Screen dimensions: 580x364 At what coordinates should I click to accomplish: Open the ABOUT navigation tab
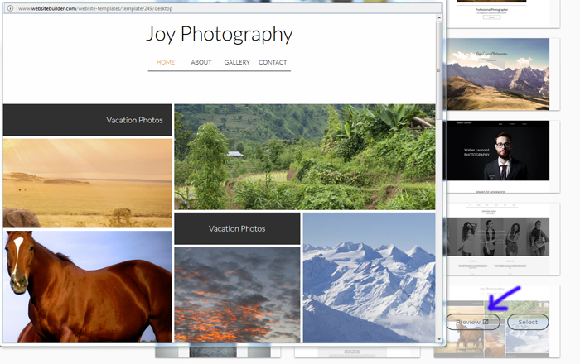point(201,62)
